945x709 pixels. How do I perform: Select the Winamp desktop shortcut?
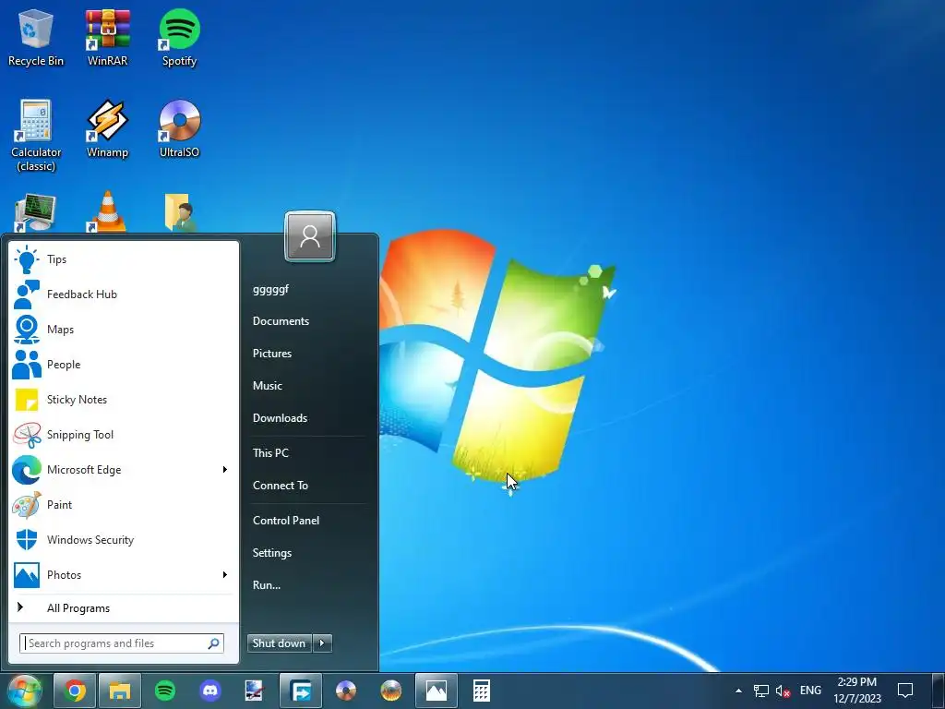coord(107,129)
